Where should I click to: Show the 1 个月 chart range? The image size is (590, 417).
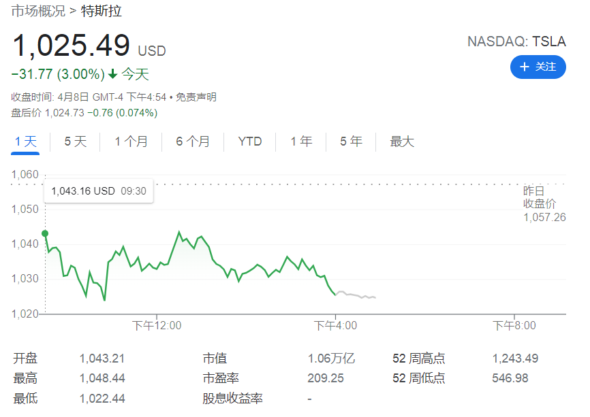point(131,141)
